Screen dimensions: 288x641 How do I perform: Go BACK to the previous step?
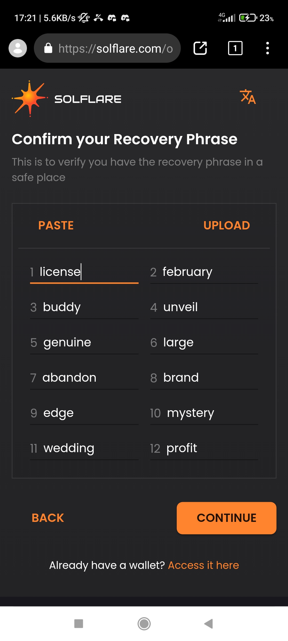click(x=48, y=518)
